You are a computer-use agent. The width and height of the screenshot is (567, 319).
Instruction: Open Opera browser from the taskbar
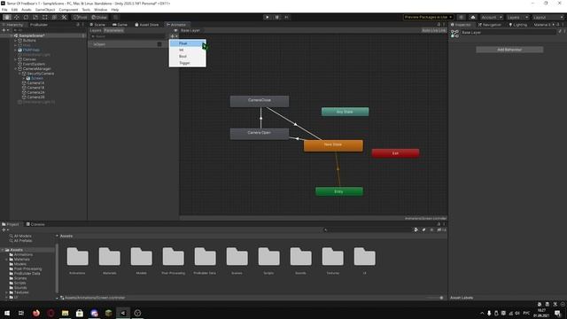point(50,313)
